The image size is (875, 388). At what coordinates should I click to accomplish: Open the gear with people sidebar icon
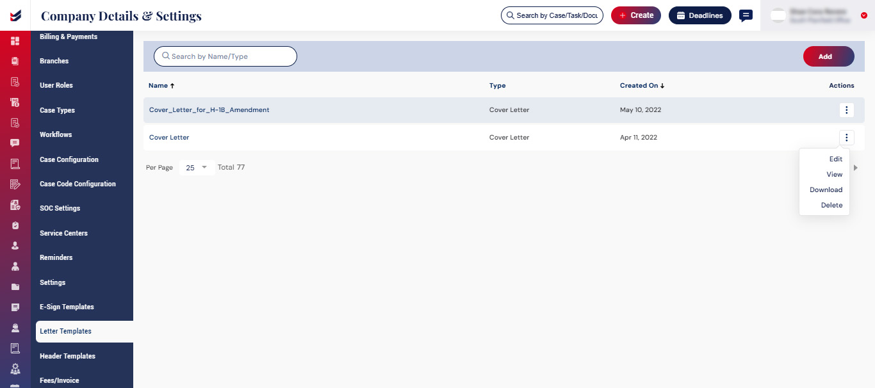15,369
